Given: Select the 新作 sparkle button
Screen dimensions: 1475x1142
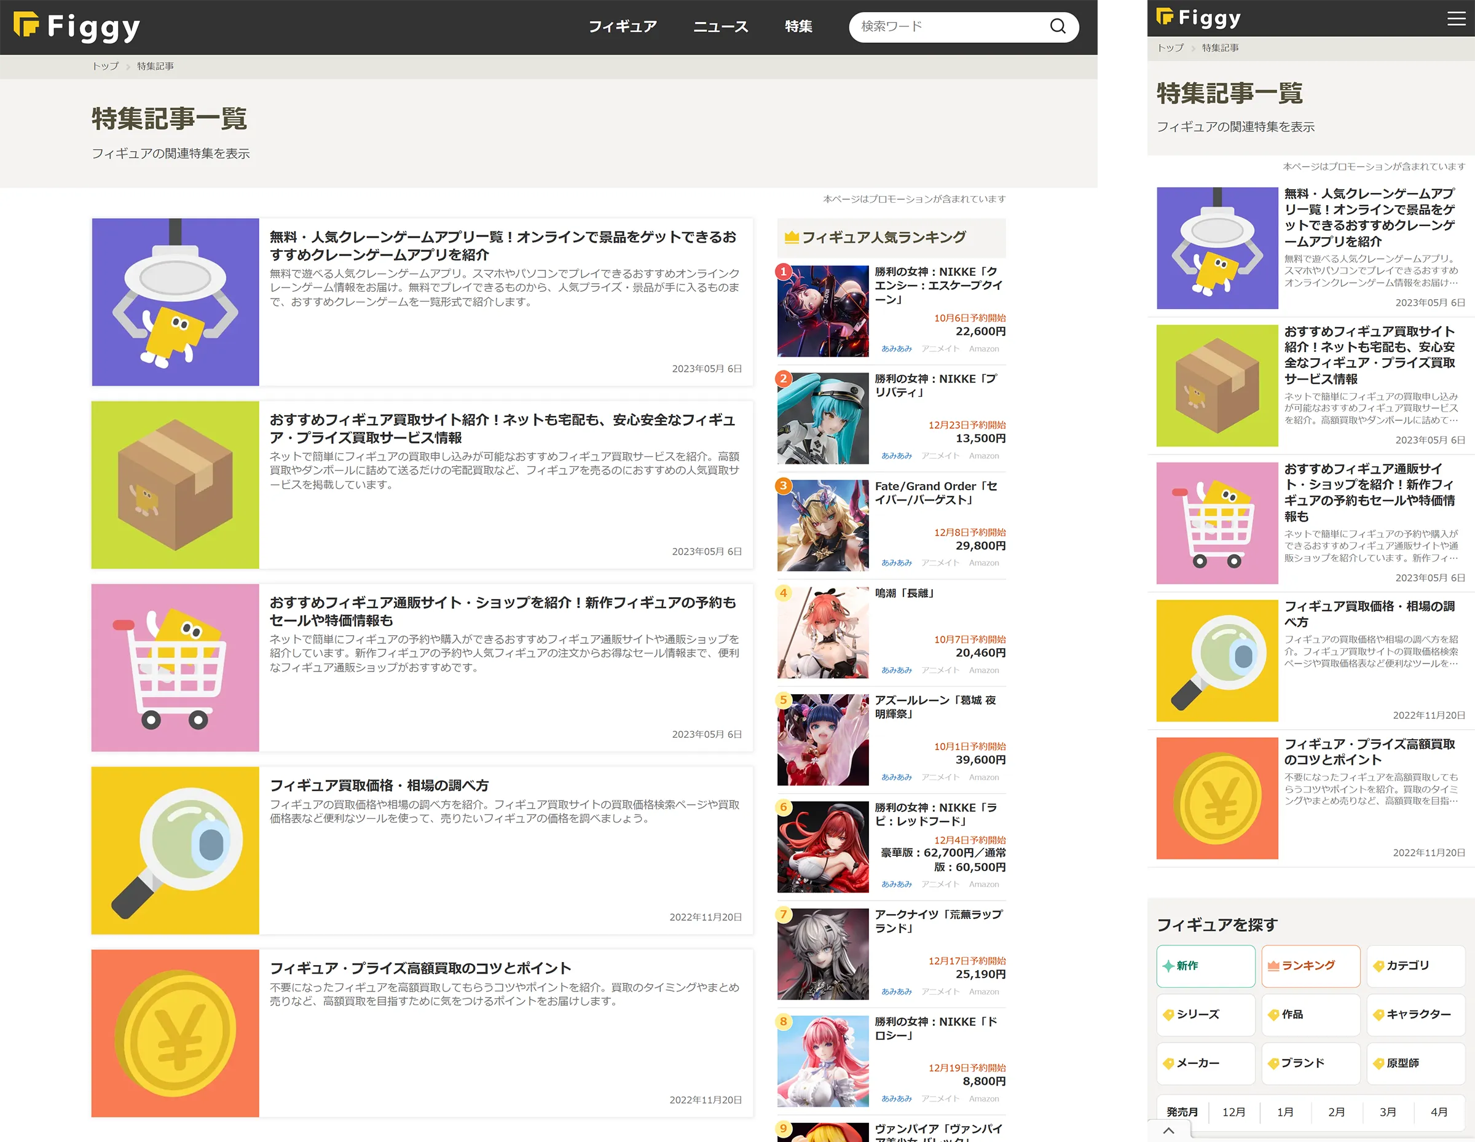Looking at the screenshot, I should (x=1206, y=966).
